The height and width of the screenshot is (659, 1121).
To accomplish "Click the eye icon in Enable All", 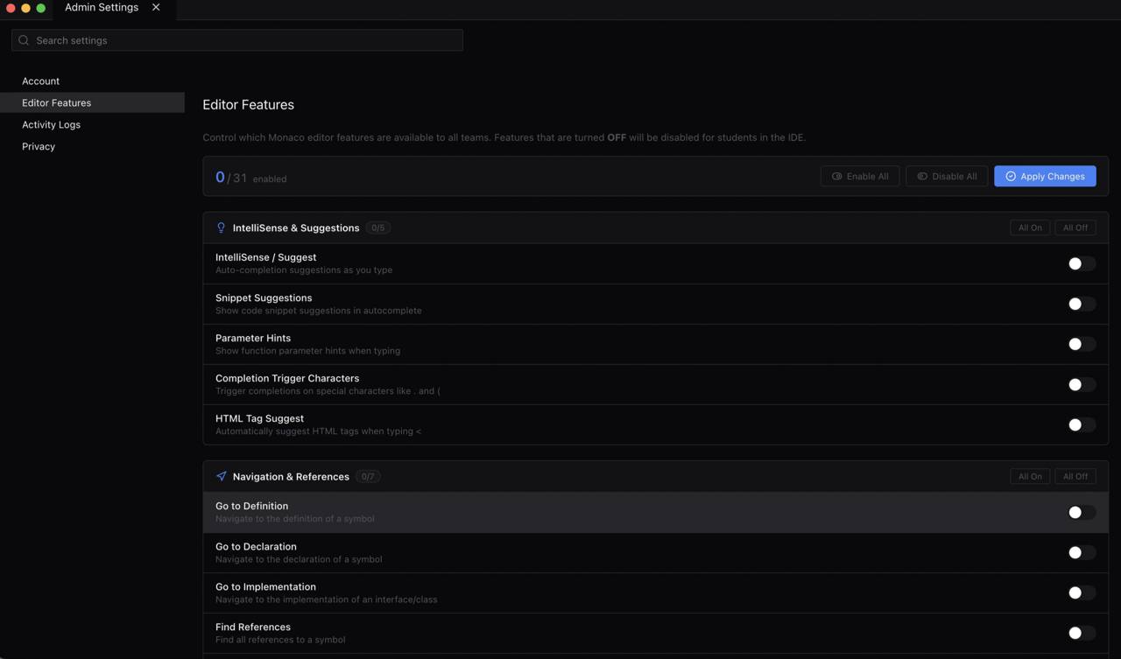I will [x=837, y=177].
